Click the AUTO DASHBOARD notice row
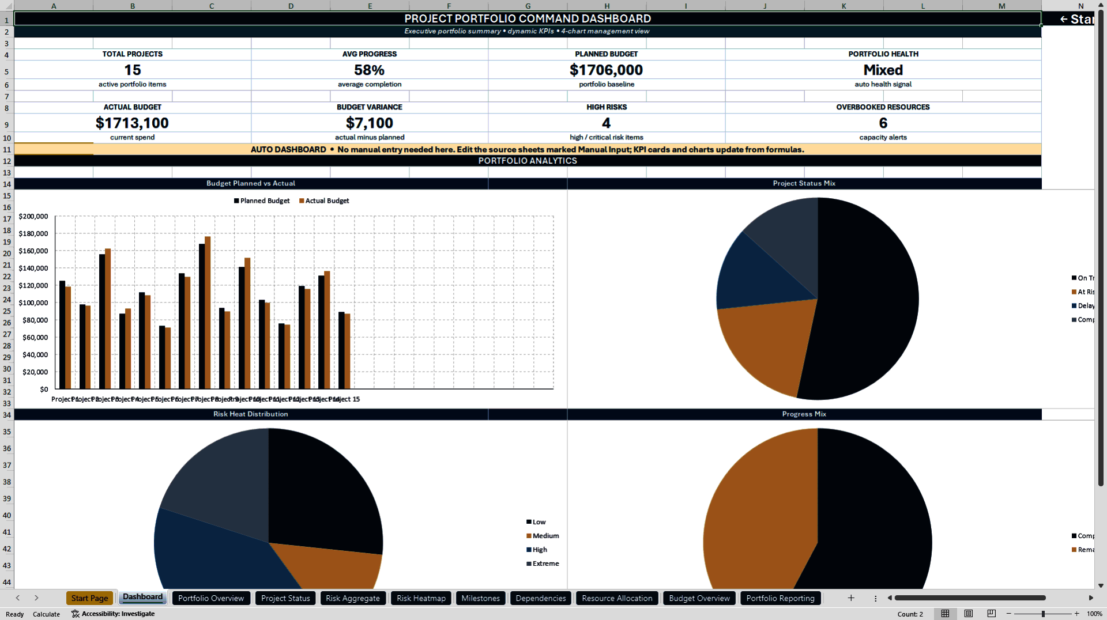Screen dimensions: 1107x620 [528, 150]
